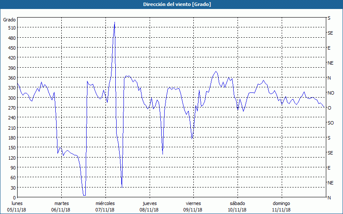The height and width of the screenshot is (214, 343).
Task: Select the 330 axis value
Action: [12, 88]
